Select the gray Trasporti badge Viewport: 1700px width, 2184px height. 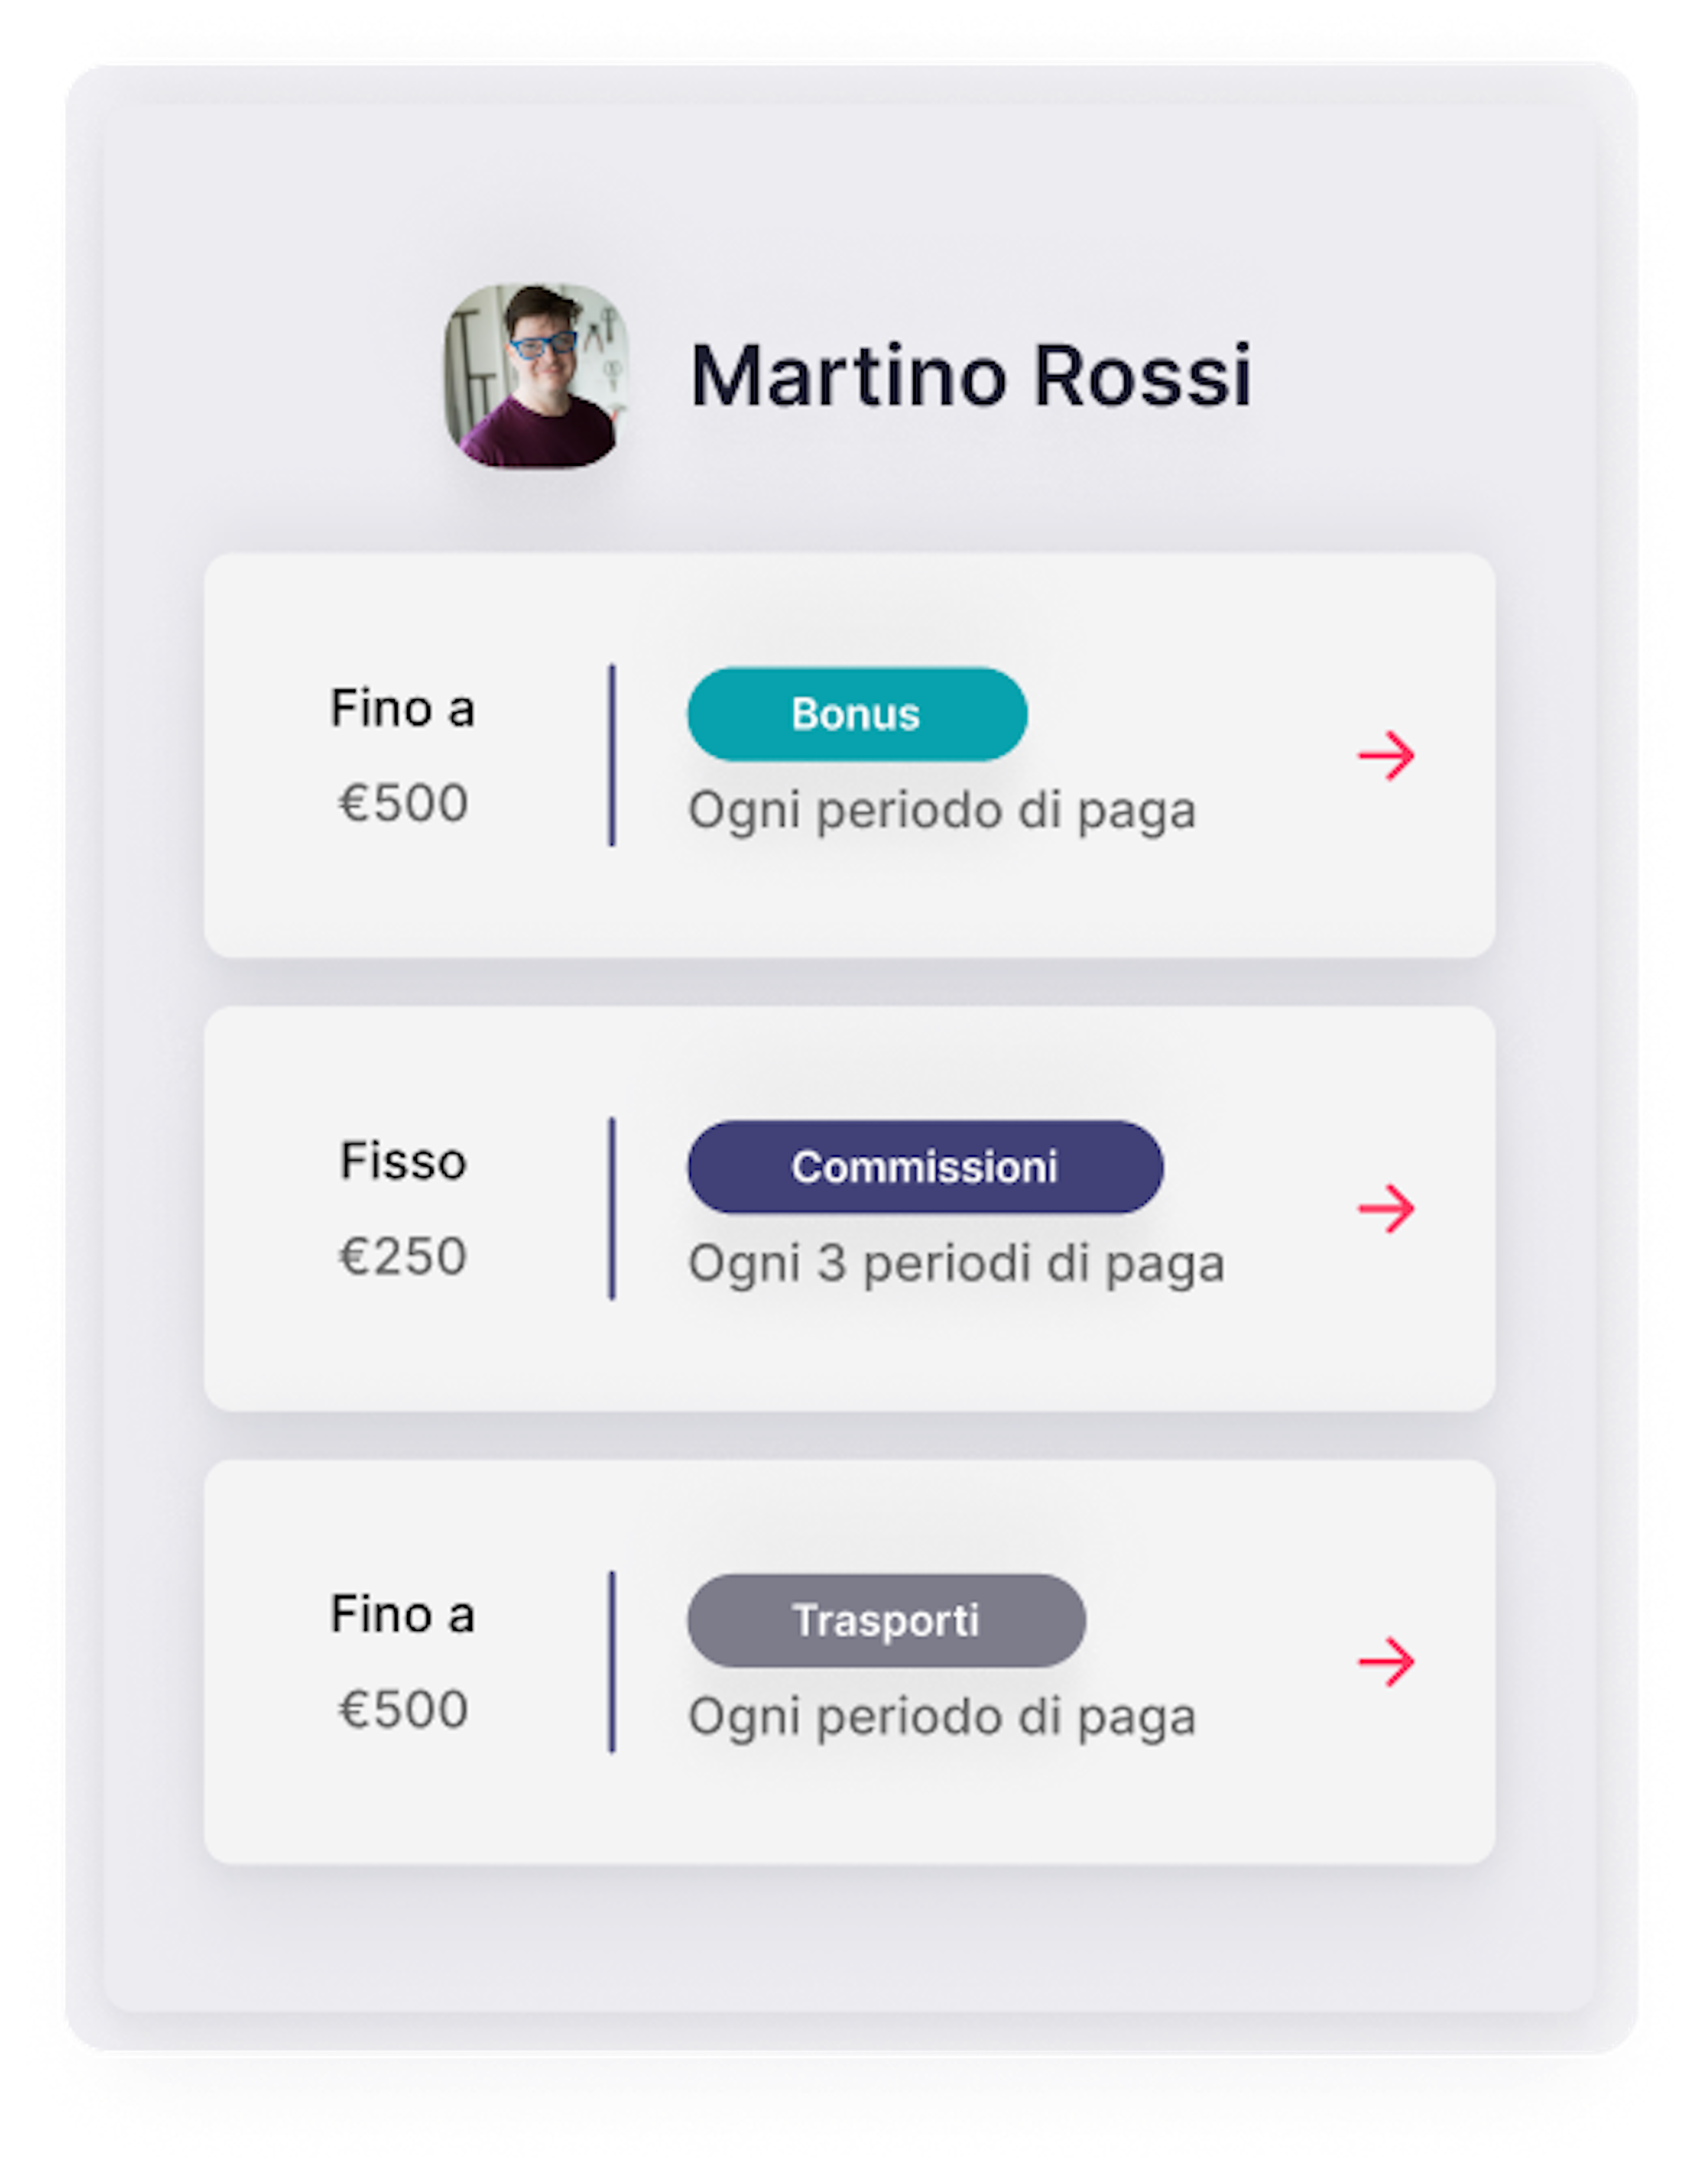click(x=886, y=1620)
